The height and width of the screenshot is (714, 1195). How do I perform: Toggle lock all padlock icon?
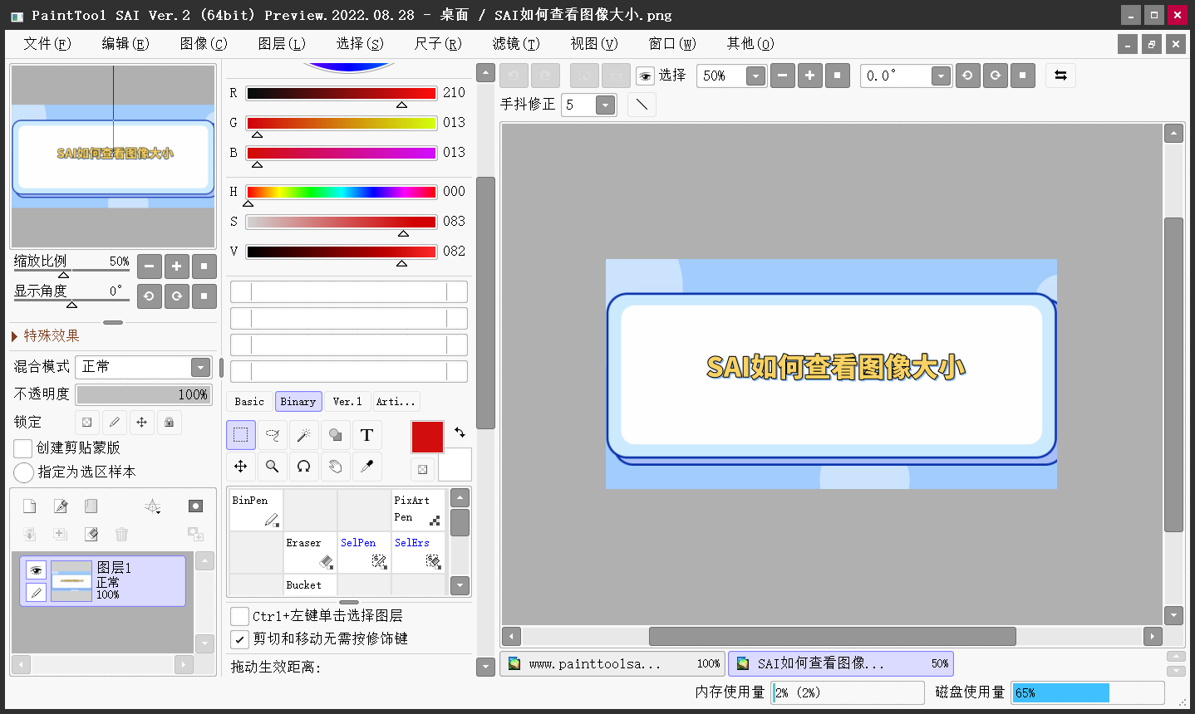[x=170, y=422]
